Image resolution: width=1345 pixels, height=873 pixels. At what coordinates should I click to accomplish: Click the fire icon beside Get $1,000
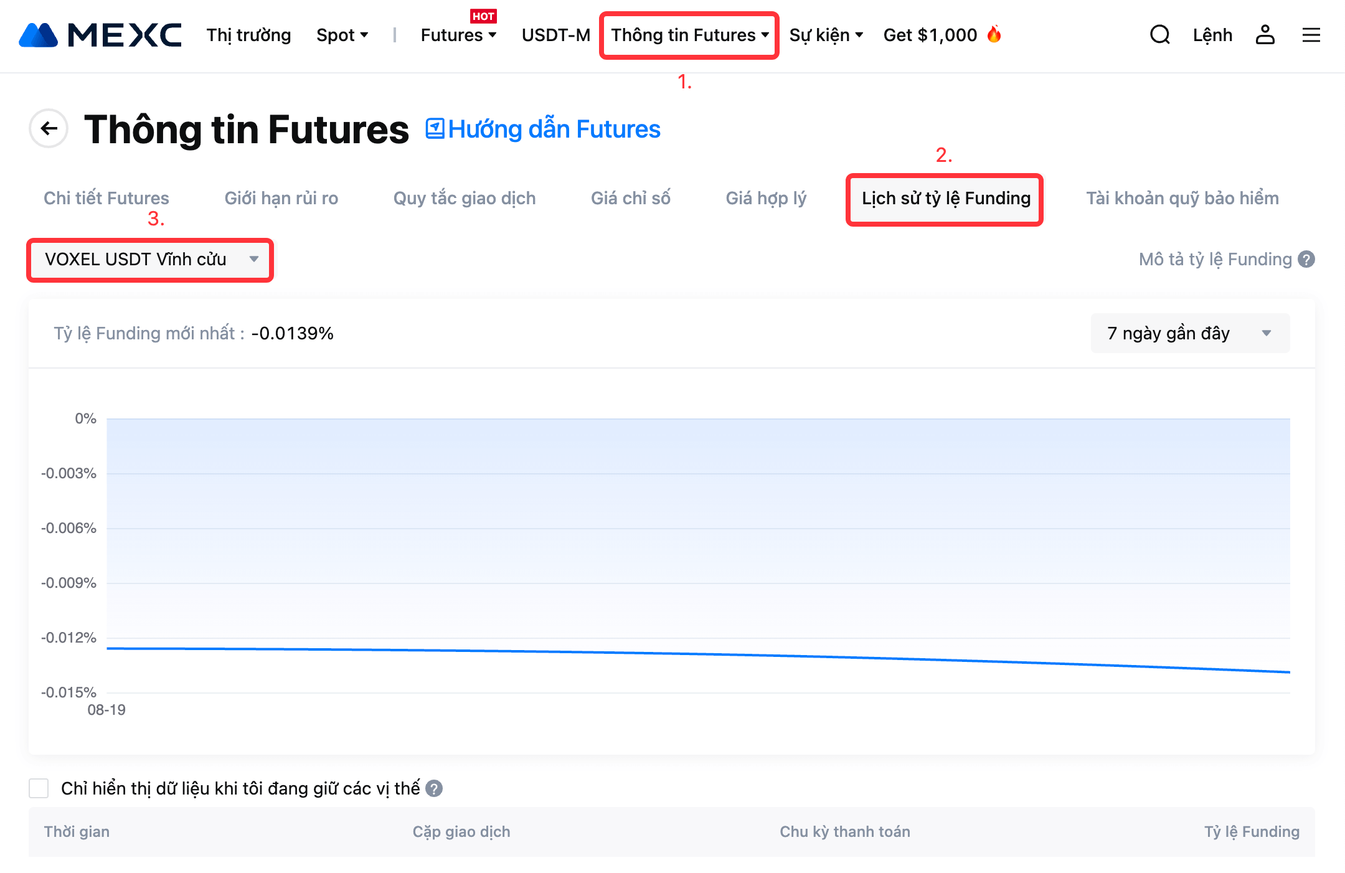tap(994, 34)
